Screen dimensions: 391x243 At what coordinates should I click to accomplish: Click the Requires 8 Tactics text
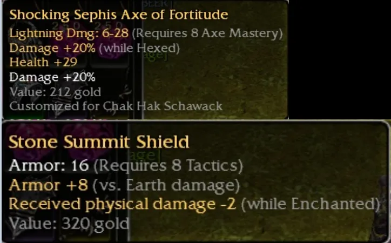click(x=168, y=165)
